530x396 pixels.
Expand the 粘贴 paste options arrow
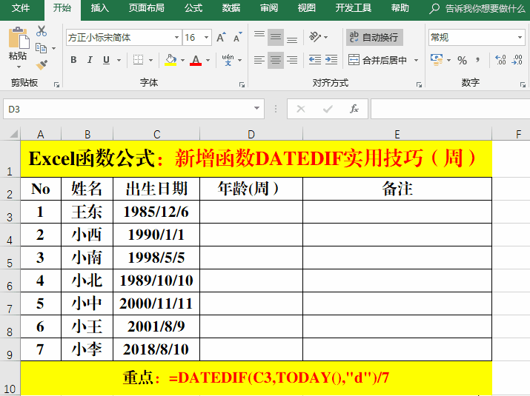(19, 67)
